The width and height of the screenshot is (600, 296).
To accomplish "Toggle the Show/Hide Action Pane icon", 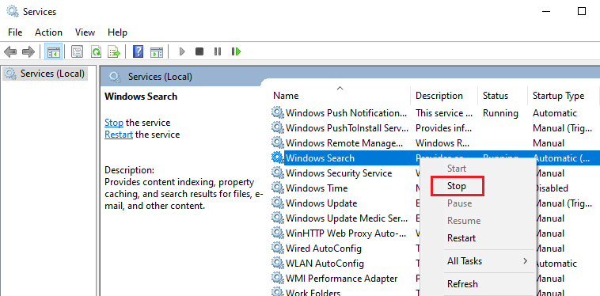I will point(157,51).
